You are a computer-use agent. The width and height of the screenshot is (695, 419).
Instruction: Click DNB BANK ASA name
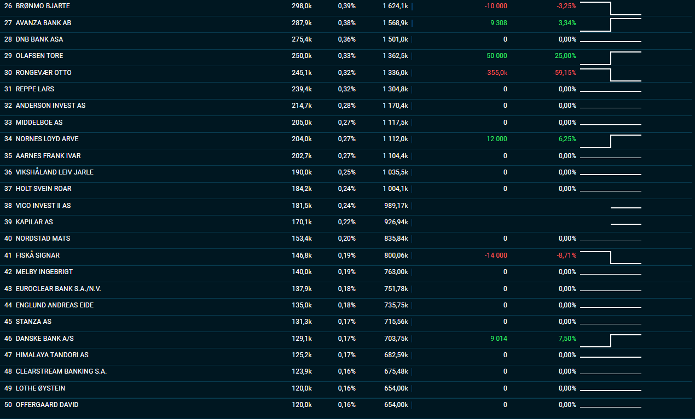39,39
